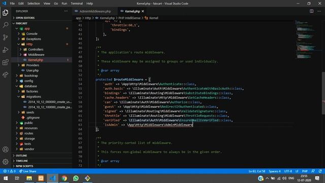
Task: Click the editor vertical scrollbar
Action: tap(323, 93)
